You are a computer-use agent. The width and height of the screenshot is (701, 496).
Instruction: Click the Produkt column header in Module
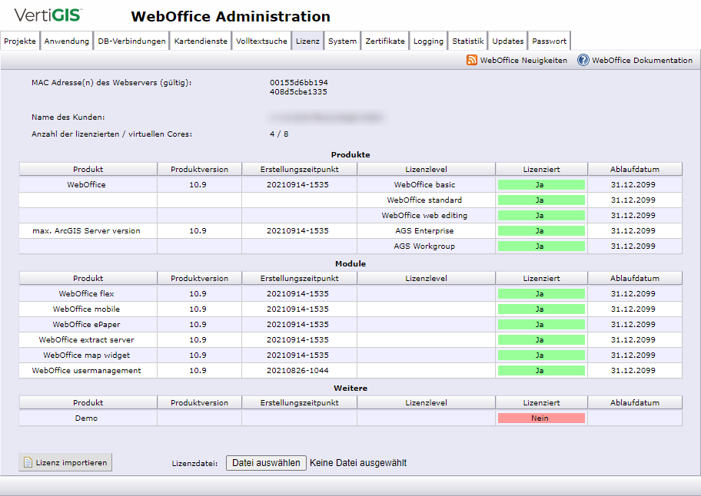coord(88,278)
